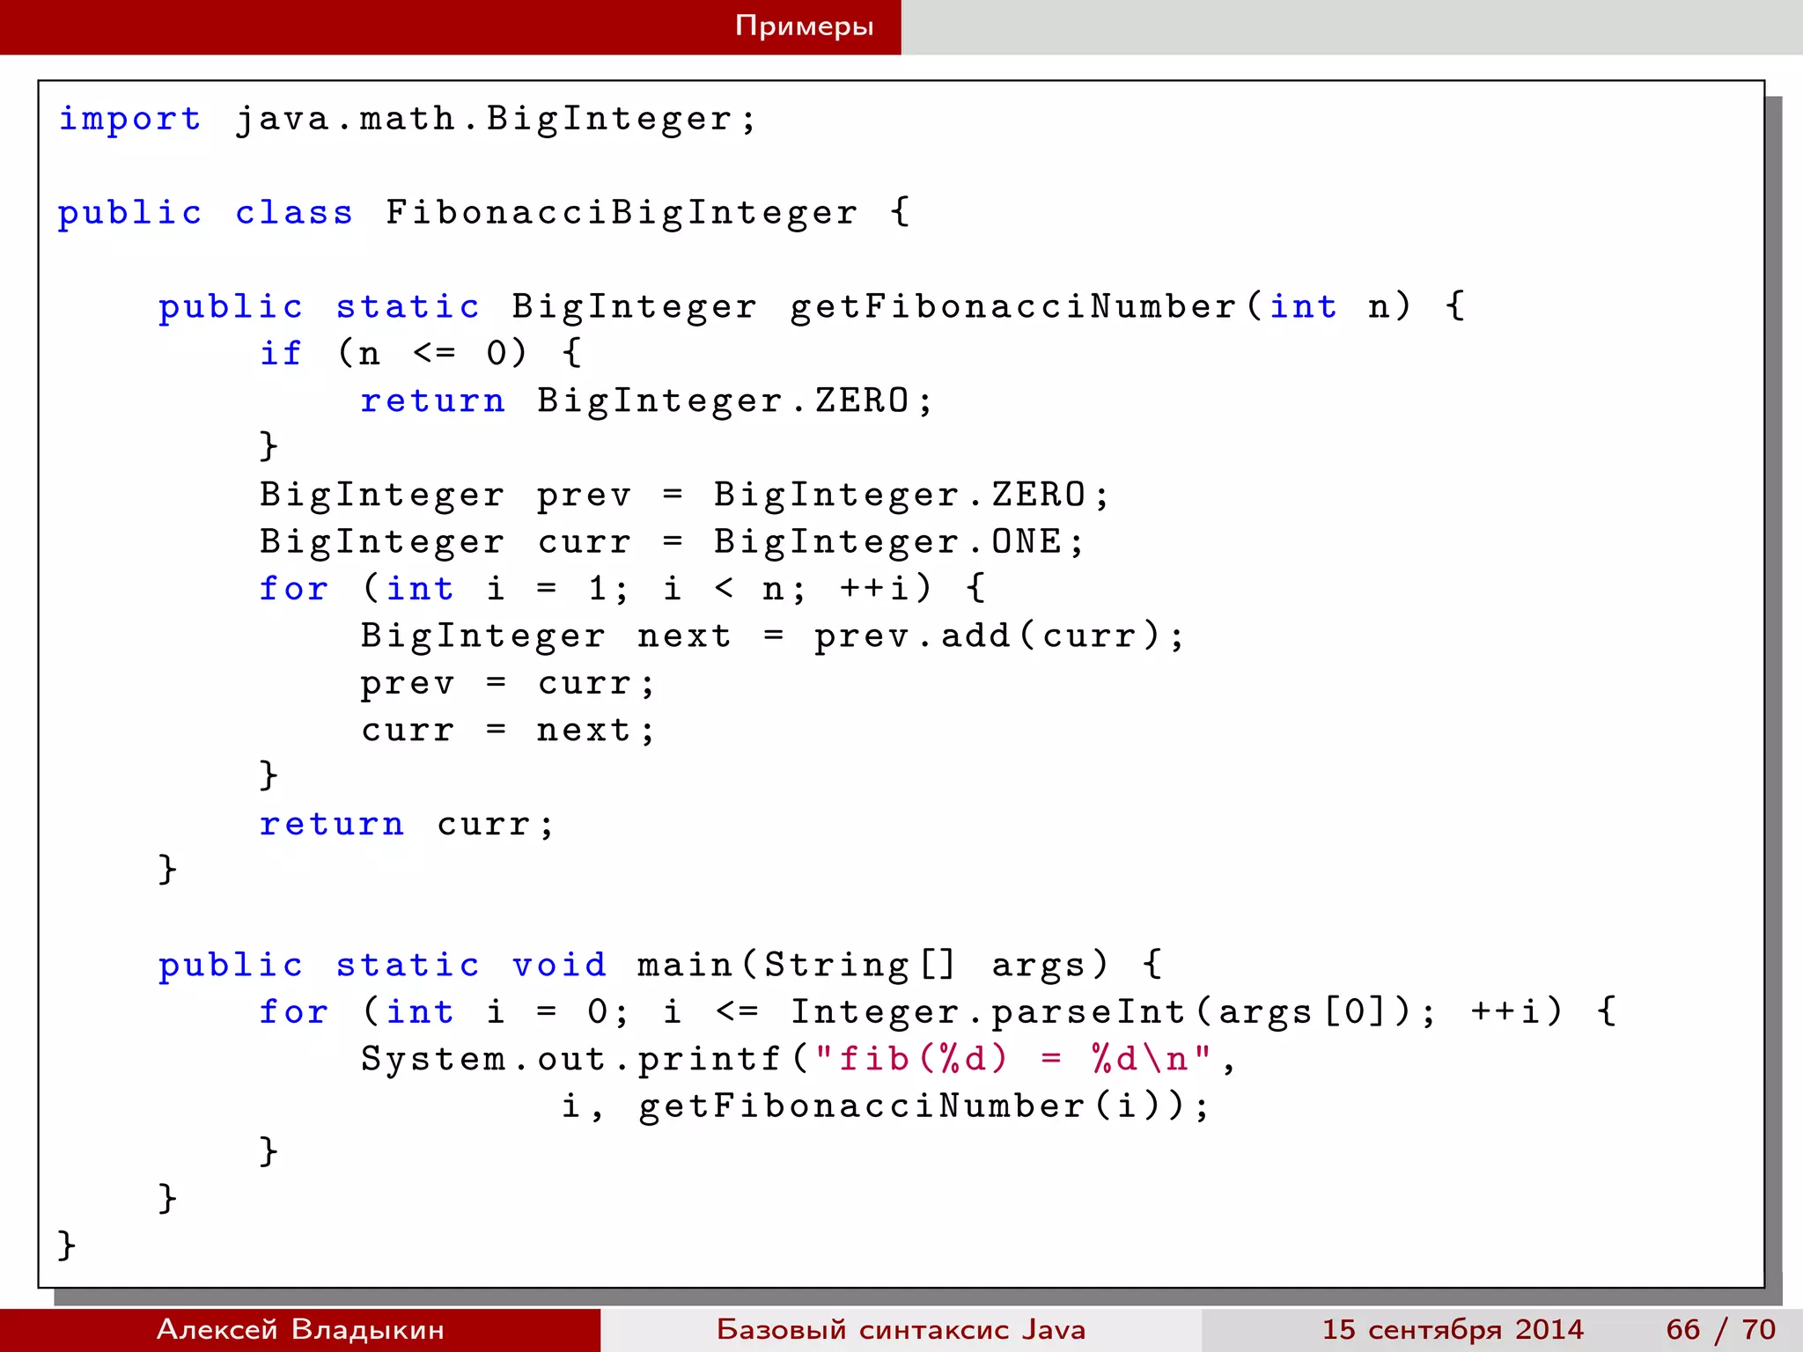Image resolution: width=1803 pixels, height=1352 pixels.
Task: Click the footer title "Базовый синтаксис Java"
Action: [901, 1329]
